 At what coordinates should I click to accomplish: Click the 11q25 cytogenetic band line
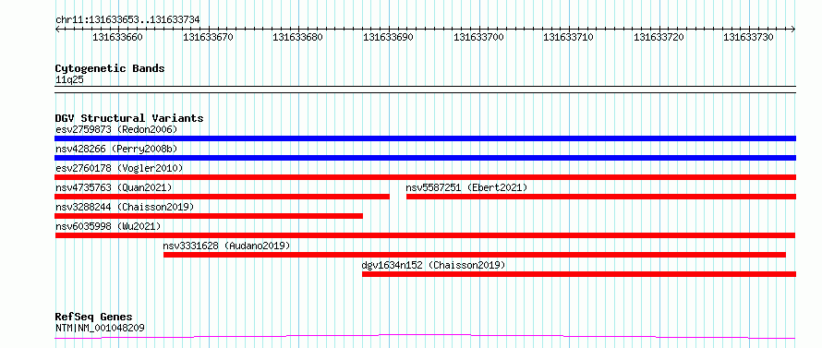coord(425,90)
